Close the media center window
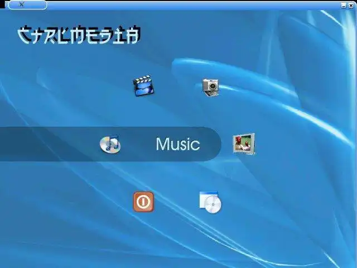 [x=351, y=6]
